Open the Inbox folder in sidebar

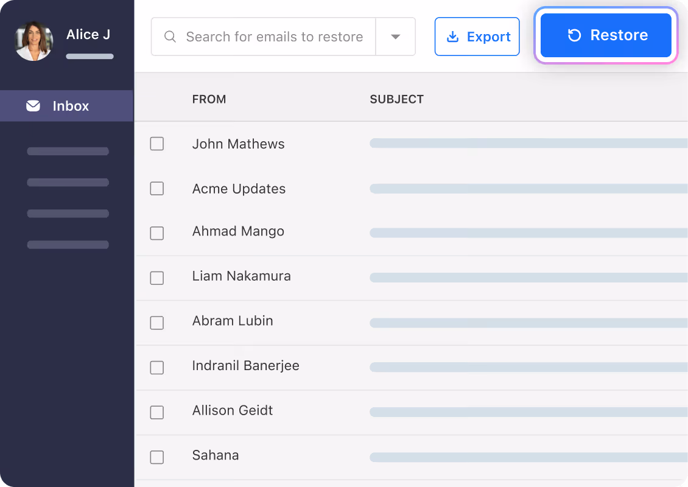[67, 106]
